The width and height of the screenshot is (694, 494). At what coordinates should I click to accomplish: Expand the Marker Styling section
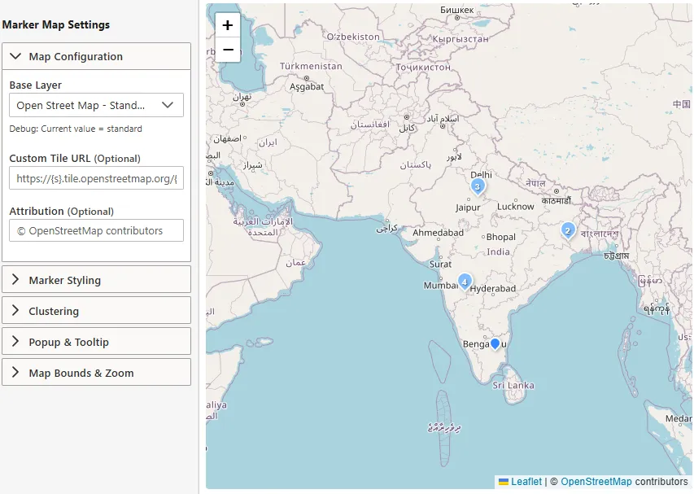(96, 279)
